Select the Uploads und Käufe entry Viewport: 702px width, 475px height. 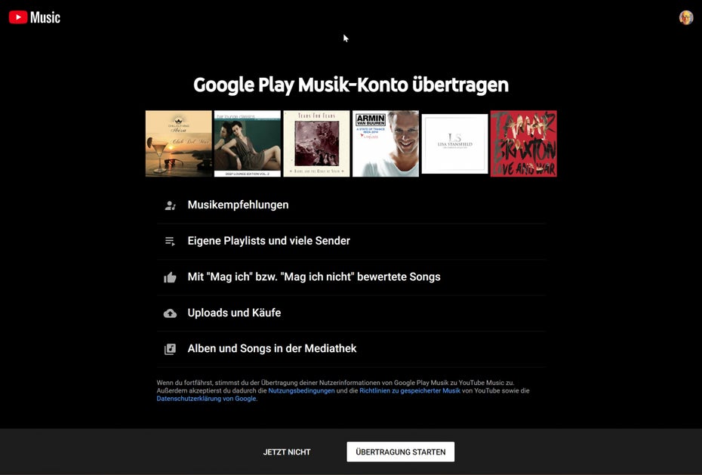pyautogui.click(x=351, y=313)
